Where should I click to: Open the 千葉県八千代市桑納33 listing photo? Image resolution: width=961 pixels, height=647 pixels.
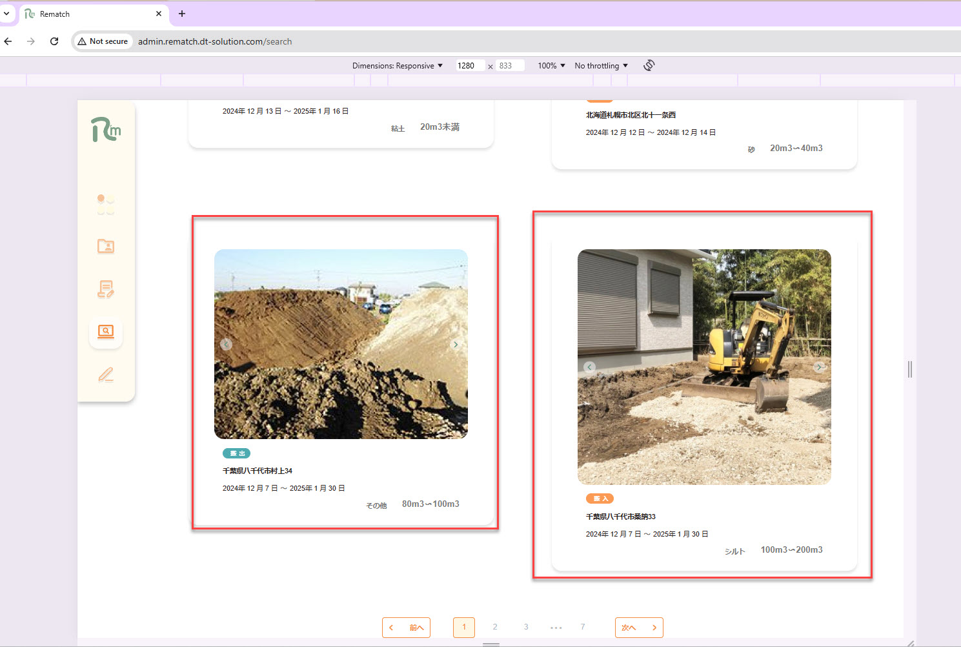tap(704, 367)
